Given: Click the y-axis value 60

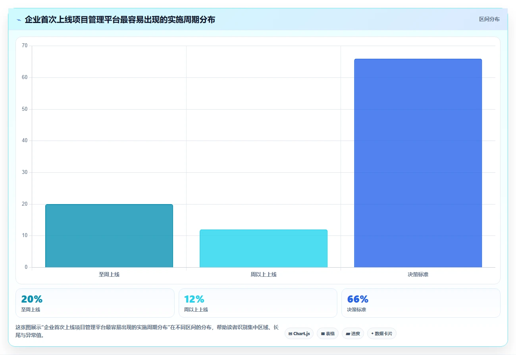Looking at the screenshot, I should pyautogui.click(x=25, y=77).
